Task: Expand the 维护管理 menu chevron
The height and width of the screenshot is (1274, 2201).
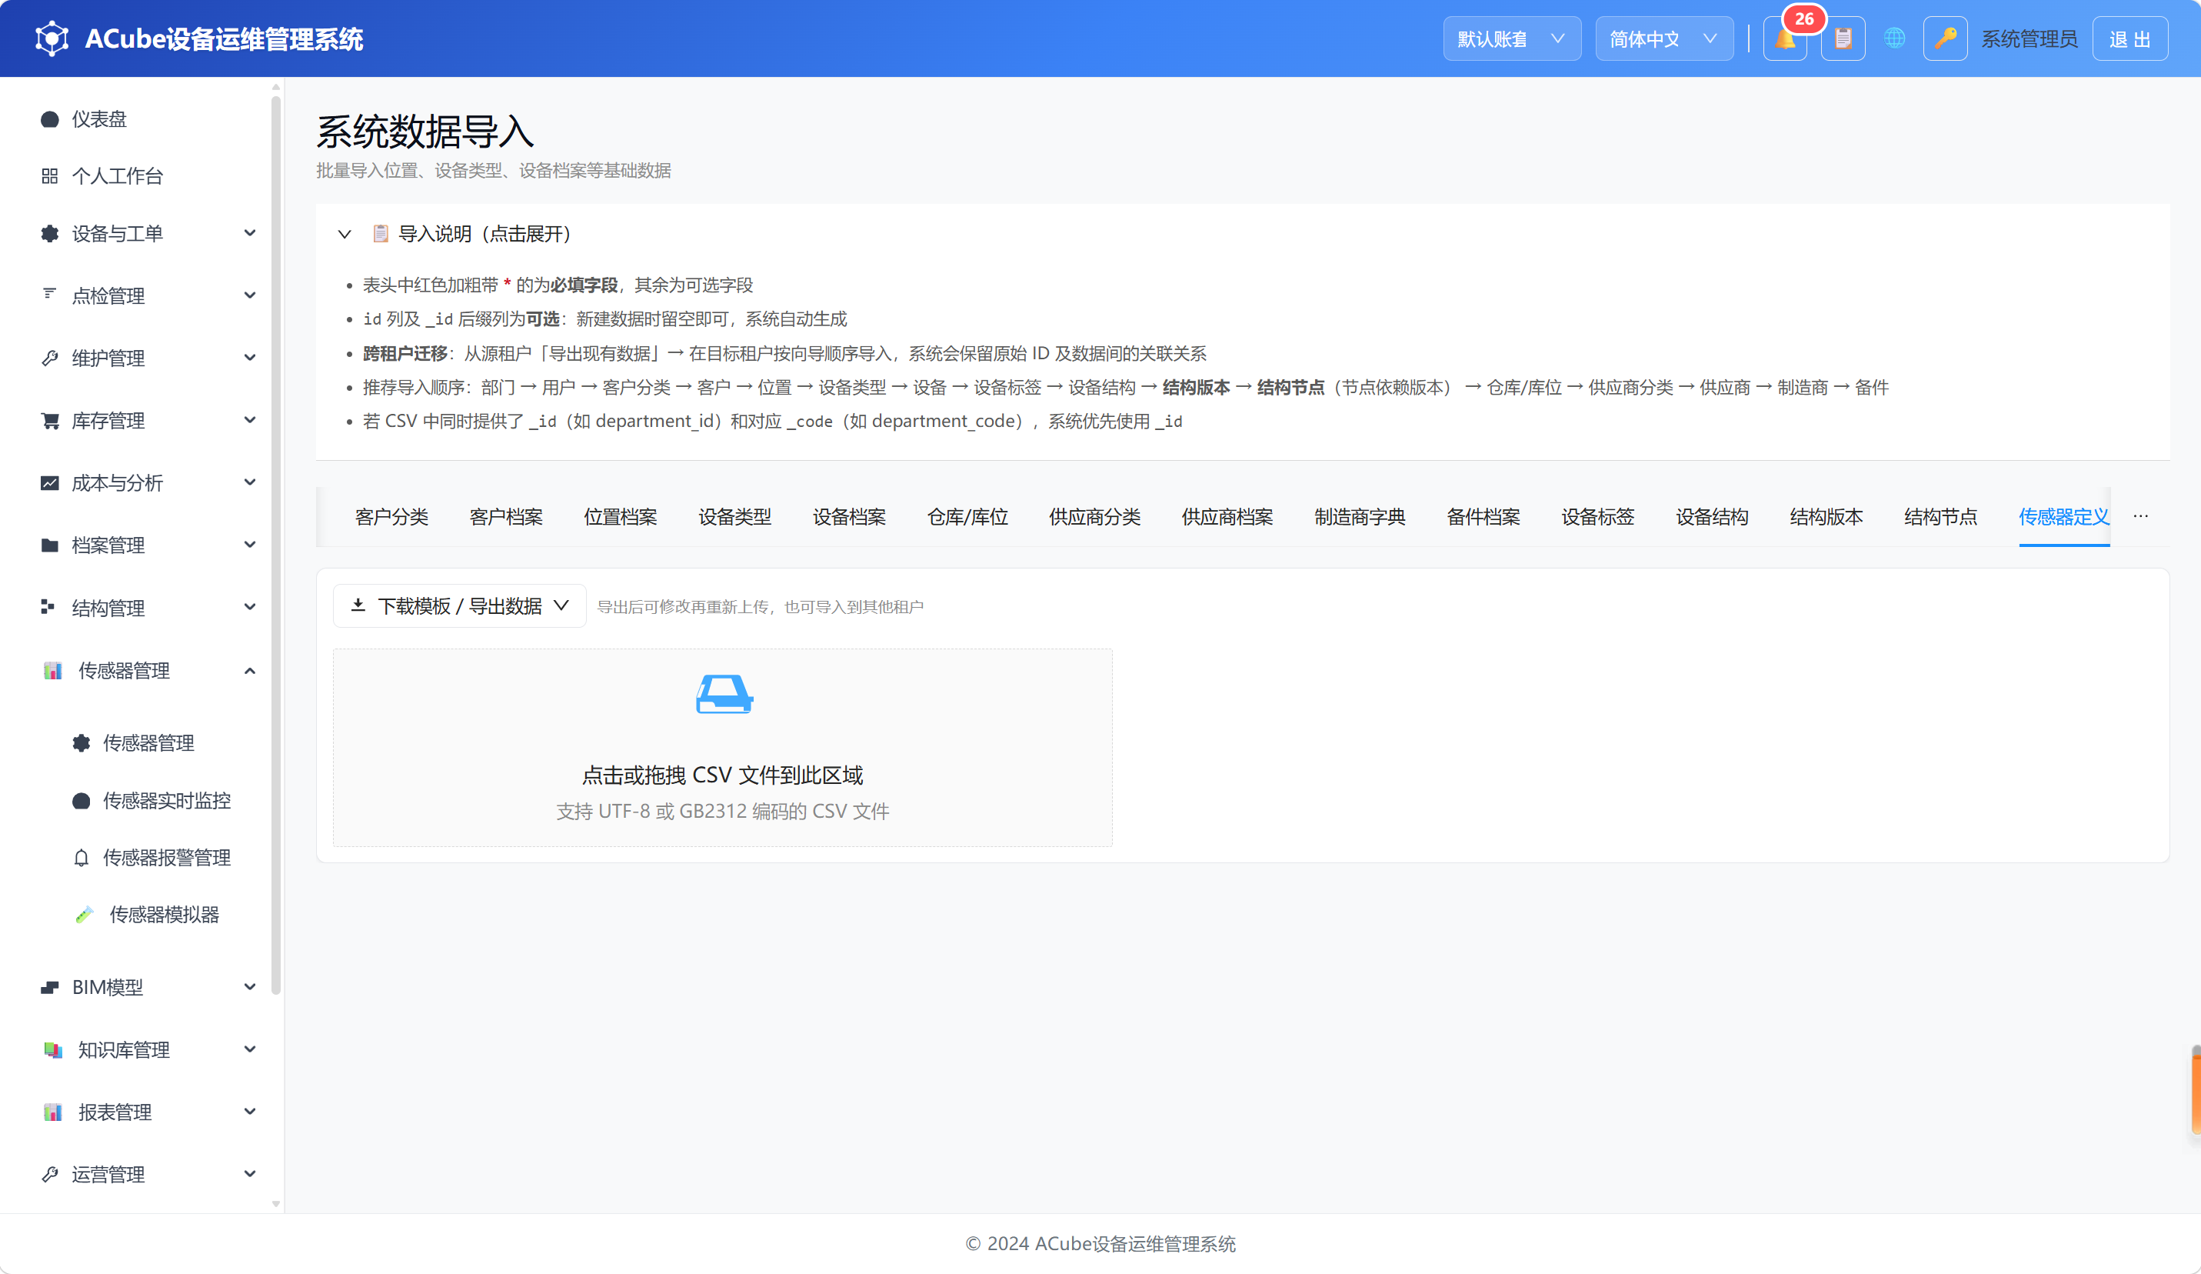Action: tap(250, 358)
